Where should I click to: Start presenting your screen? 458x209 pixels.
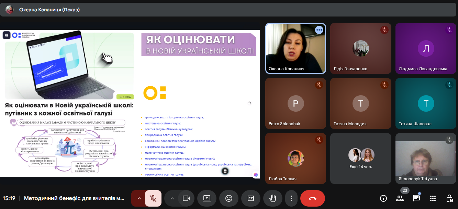point(206,198)
